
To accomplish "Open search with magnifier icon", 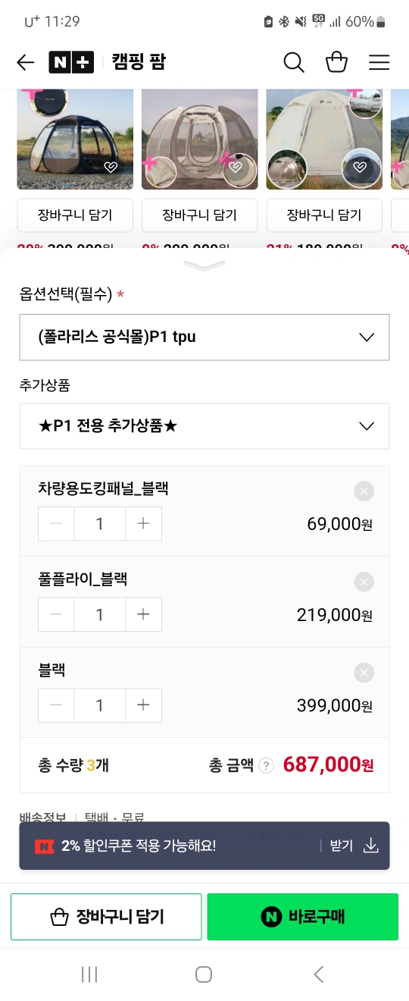I will 294,62.
